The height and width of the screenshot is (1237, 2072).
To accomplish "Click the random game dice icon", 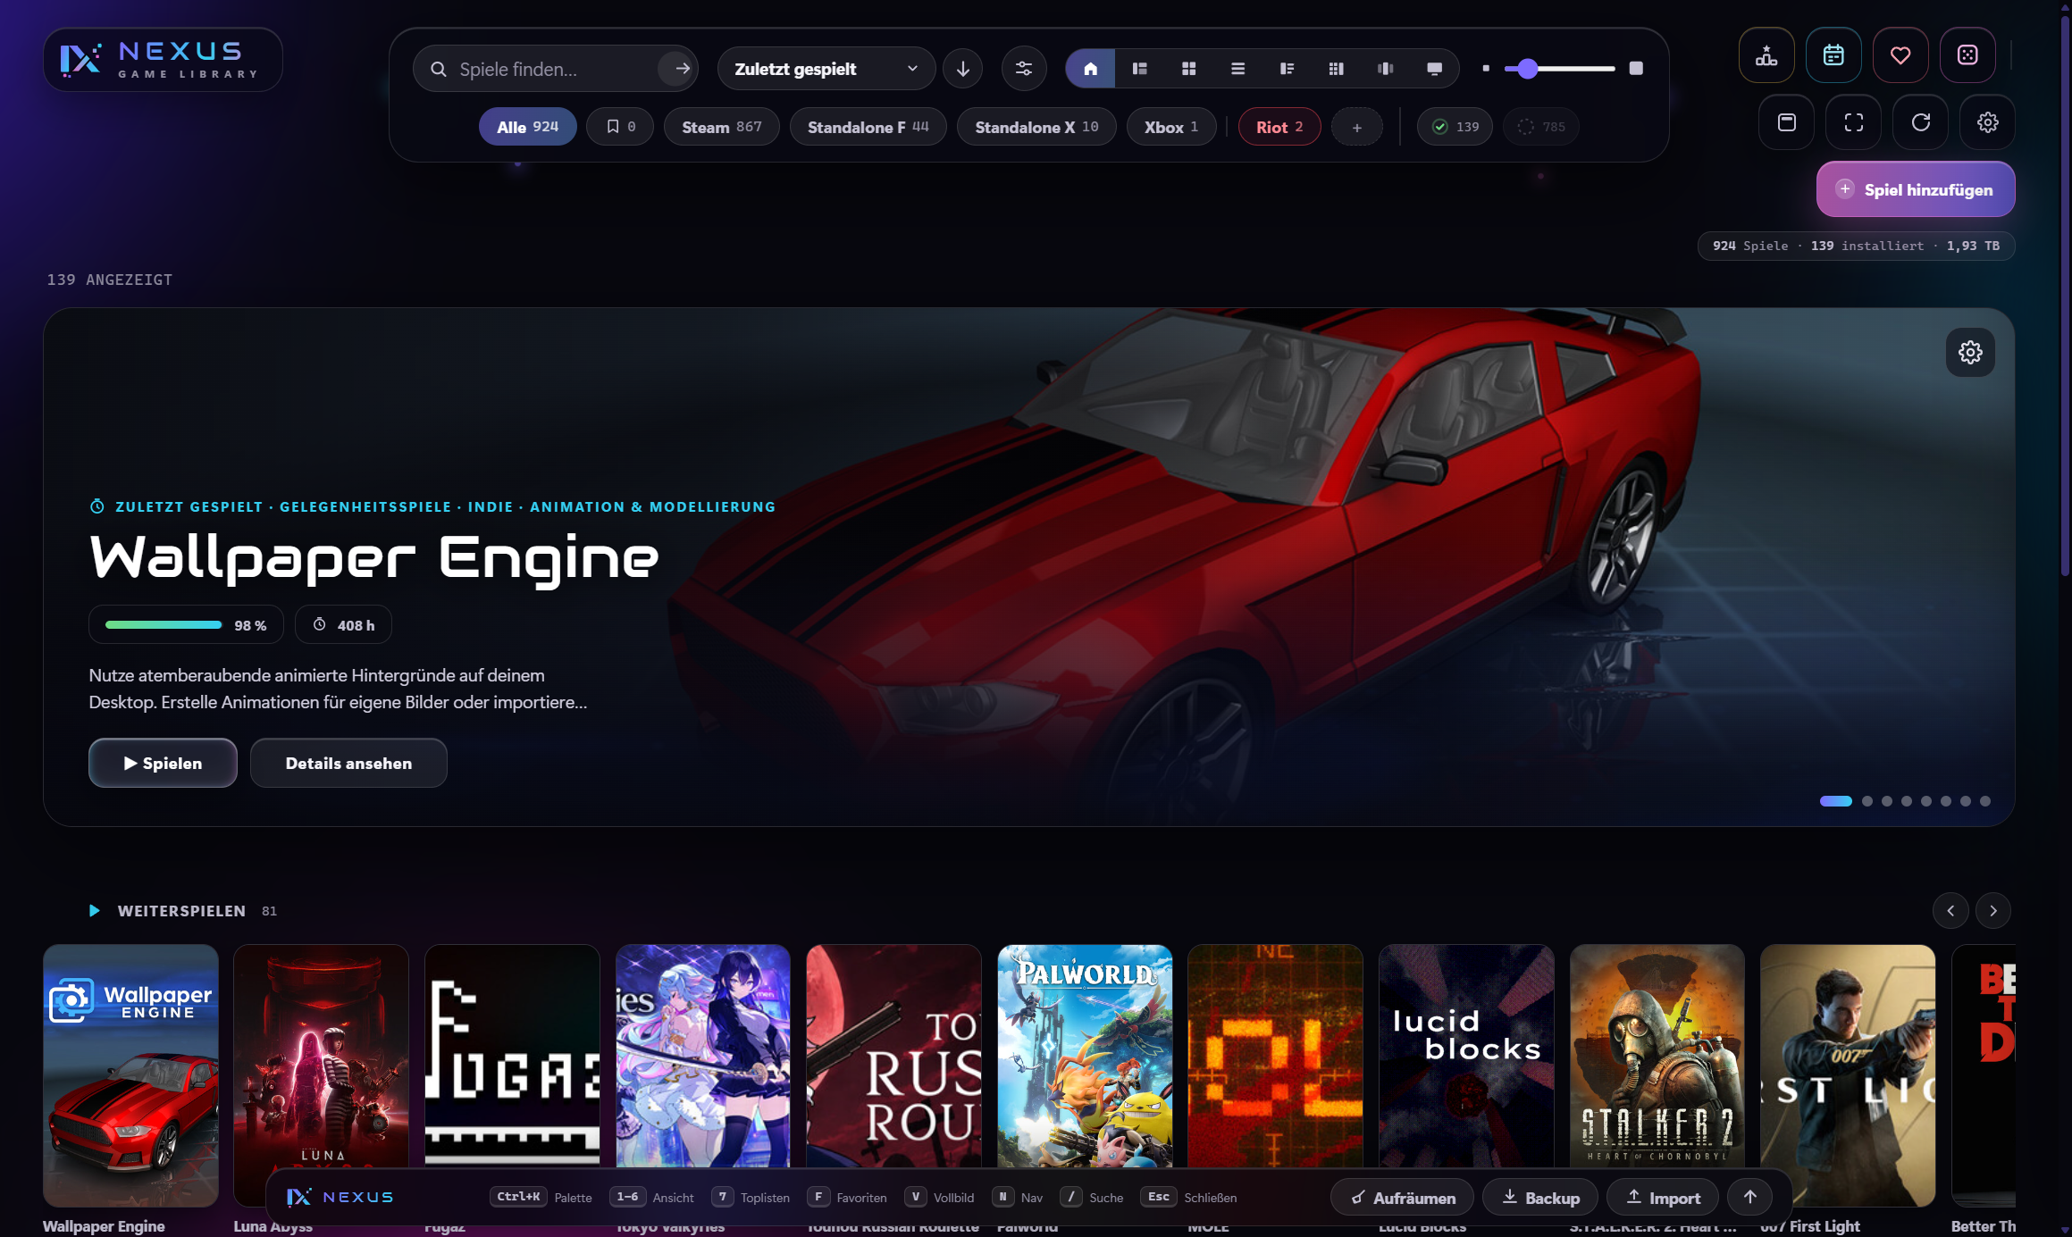I will coord(1967,55).
